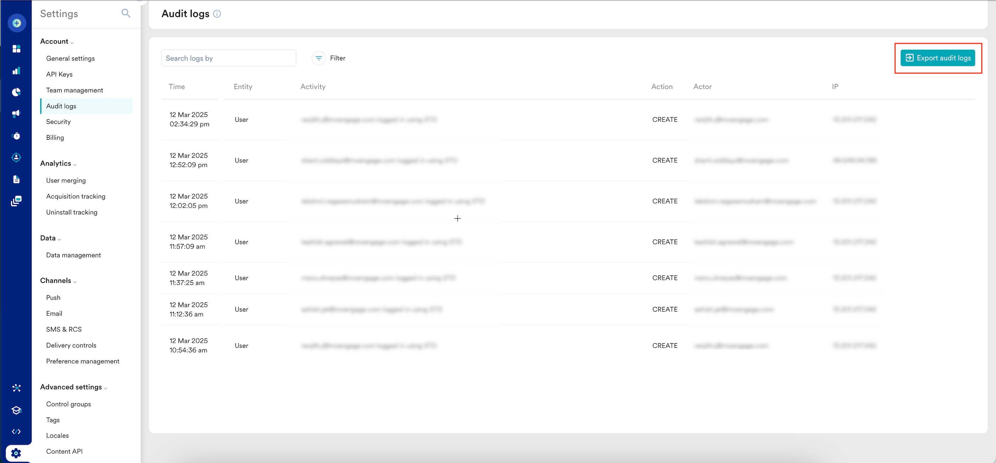Click the settings search magnifier icon
The width and height of the screenshot is (996, 463).
coord(126,13)
